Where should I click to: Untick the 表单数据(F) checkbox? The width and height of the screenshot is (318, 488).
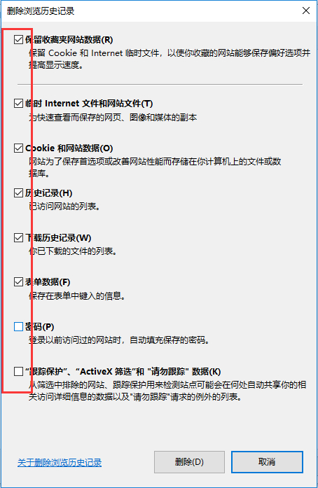pyautogui.click(x=18, y=282)
